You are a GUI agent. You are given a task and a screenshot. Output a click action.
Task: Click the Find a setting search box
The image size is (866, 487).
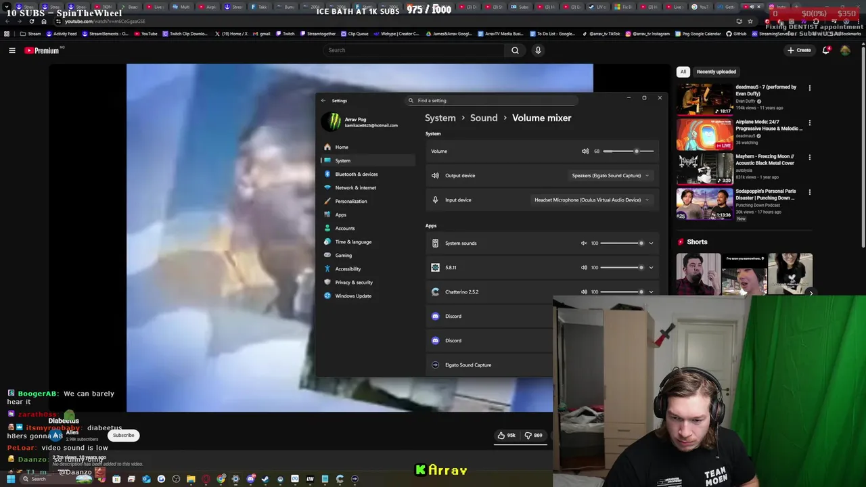coord(492,101)
